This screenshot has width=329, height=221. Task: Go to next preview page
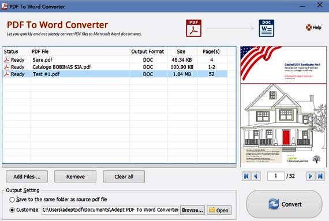311,176
